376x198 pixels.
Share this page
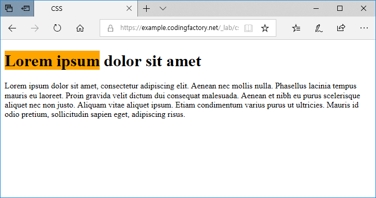341,28
